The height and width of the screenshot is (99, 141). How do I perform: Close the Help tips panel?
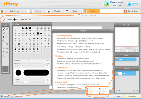tap(112, 31)
